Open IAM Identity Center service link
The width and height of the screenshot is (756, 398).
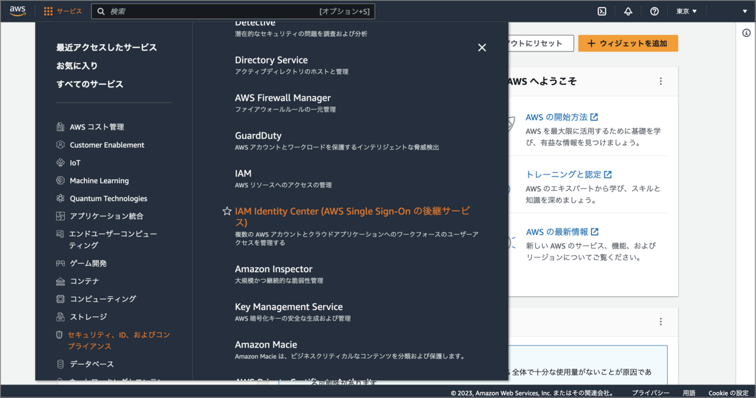point(353,217)
